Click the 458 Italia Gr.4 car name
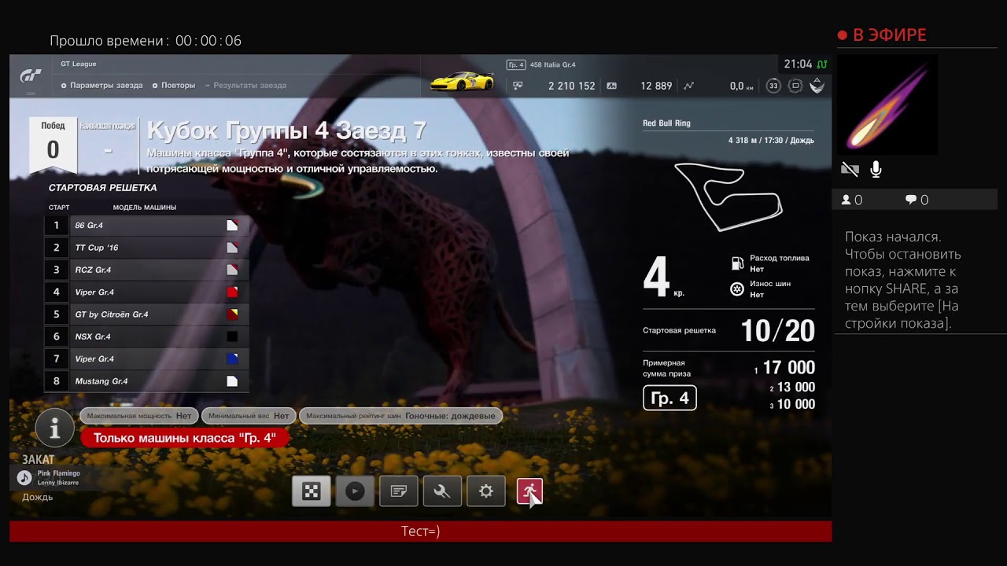 (x=553, y=64)
